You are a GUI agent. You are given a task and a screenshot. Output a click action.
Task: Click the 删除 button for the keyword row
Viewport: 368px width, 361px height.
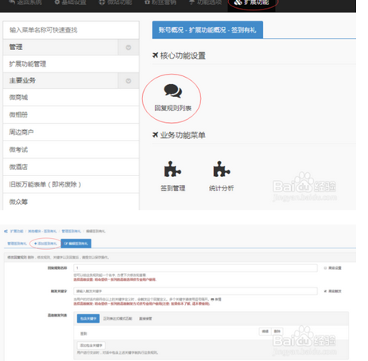click(277, 332)
